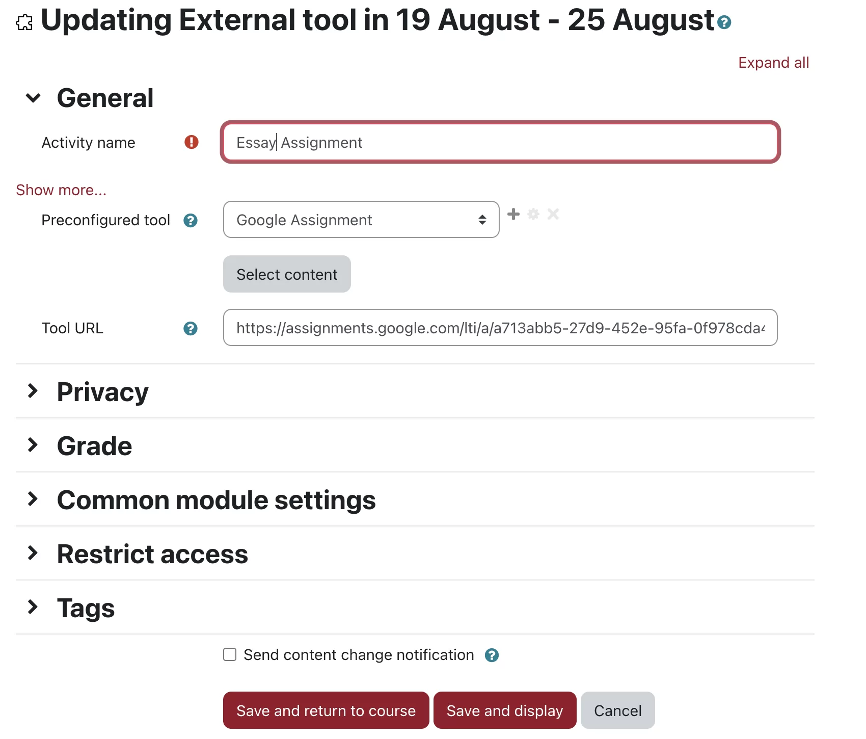Image resolution: width=866 pixels, height=739 pixels.
Task: Click the required-field warning icon by Activity name
Action: (192, 142)
